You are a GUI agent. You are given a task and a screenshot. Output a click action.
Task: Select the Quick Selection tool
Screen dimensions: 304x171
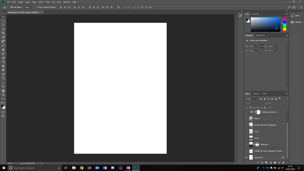[3, 29]
